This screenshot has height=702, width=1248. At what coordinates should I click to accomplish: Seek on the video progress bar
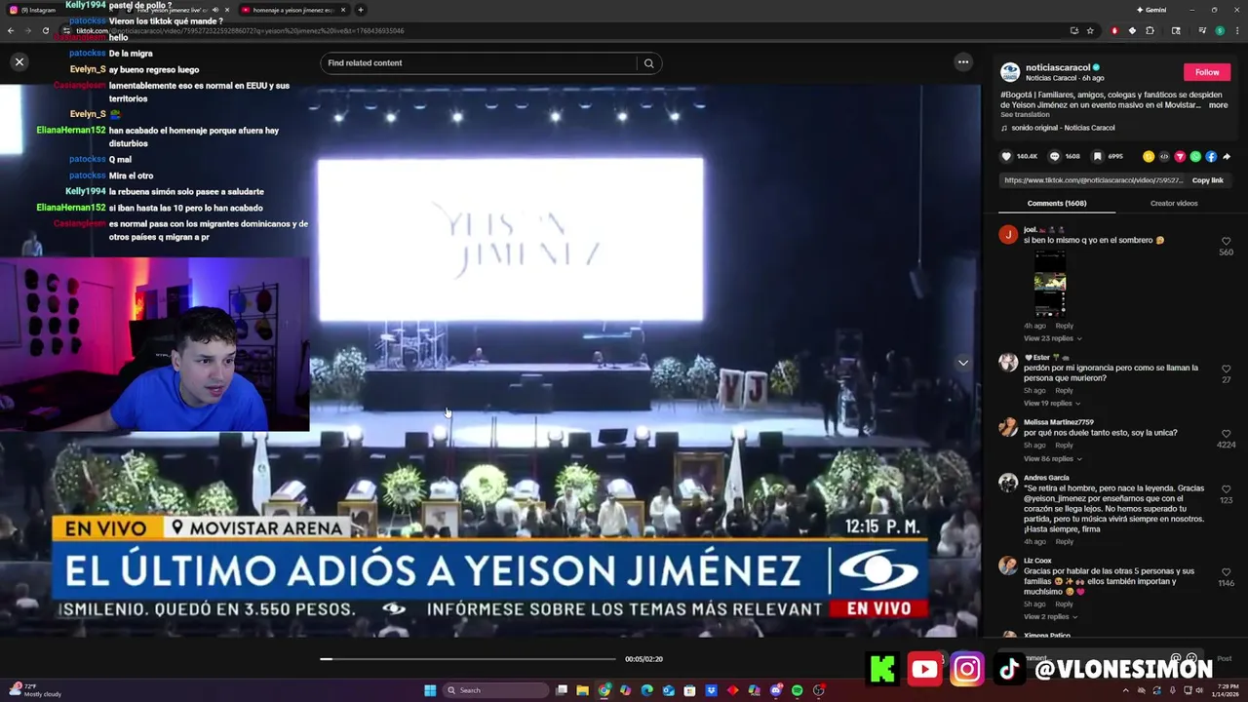[469, 659]
